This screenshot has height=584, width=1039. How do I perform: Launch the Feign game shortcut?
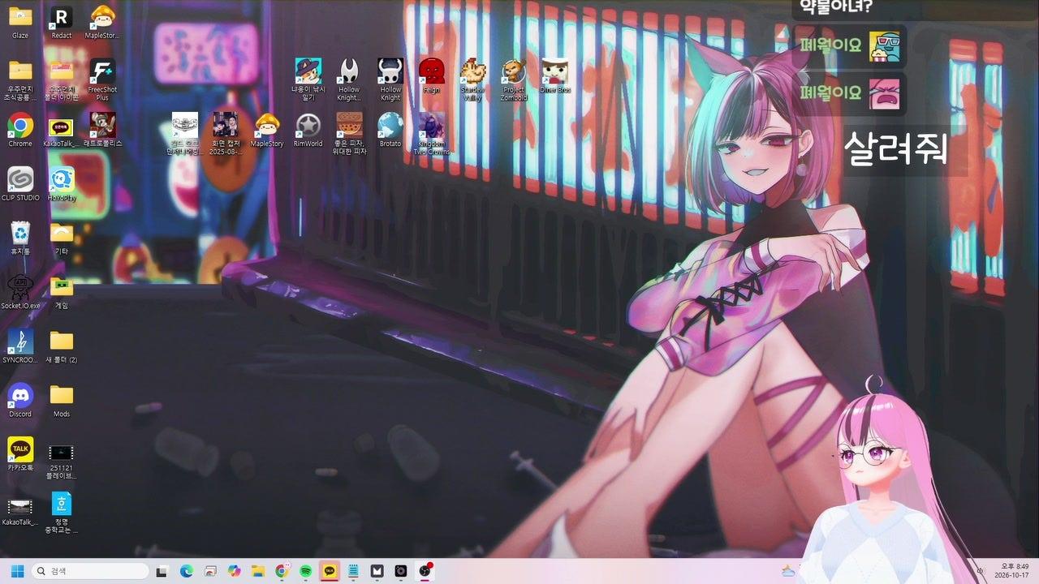(x=432, y=76)
